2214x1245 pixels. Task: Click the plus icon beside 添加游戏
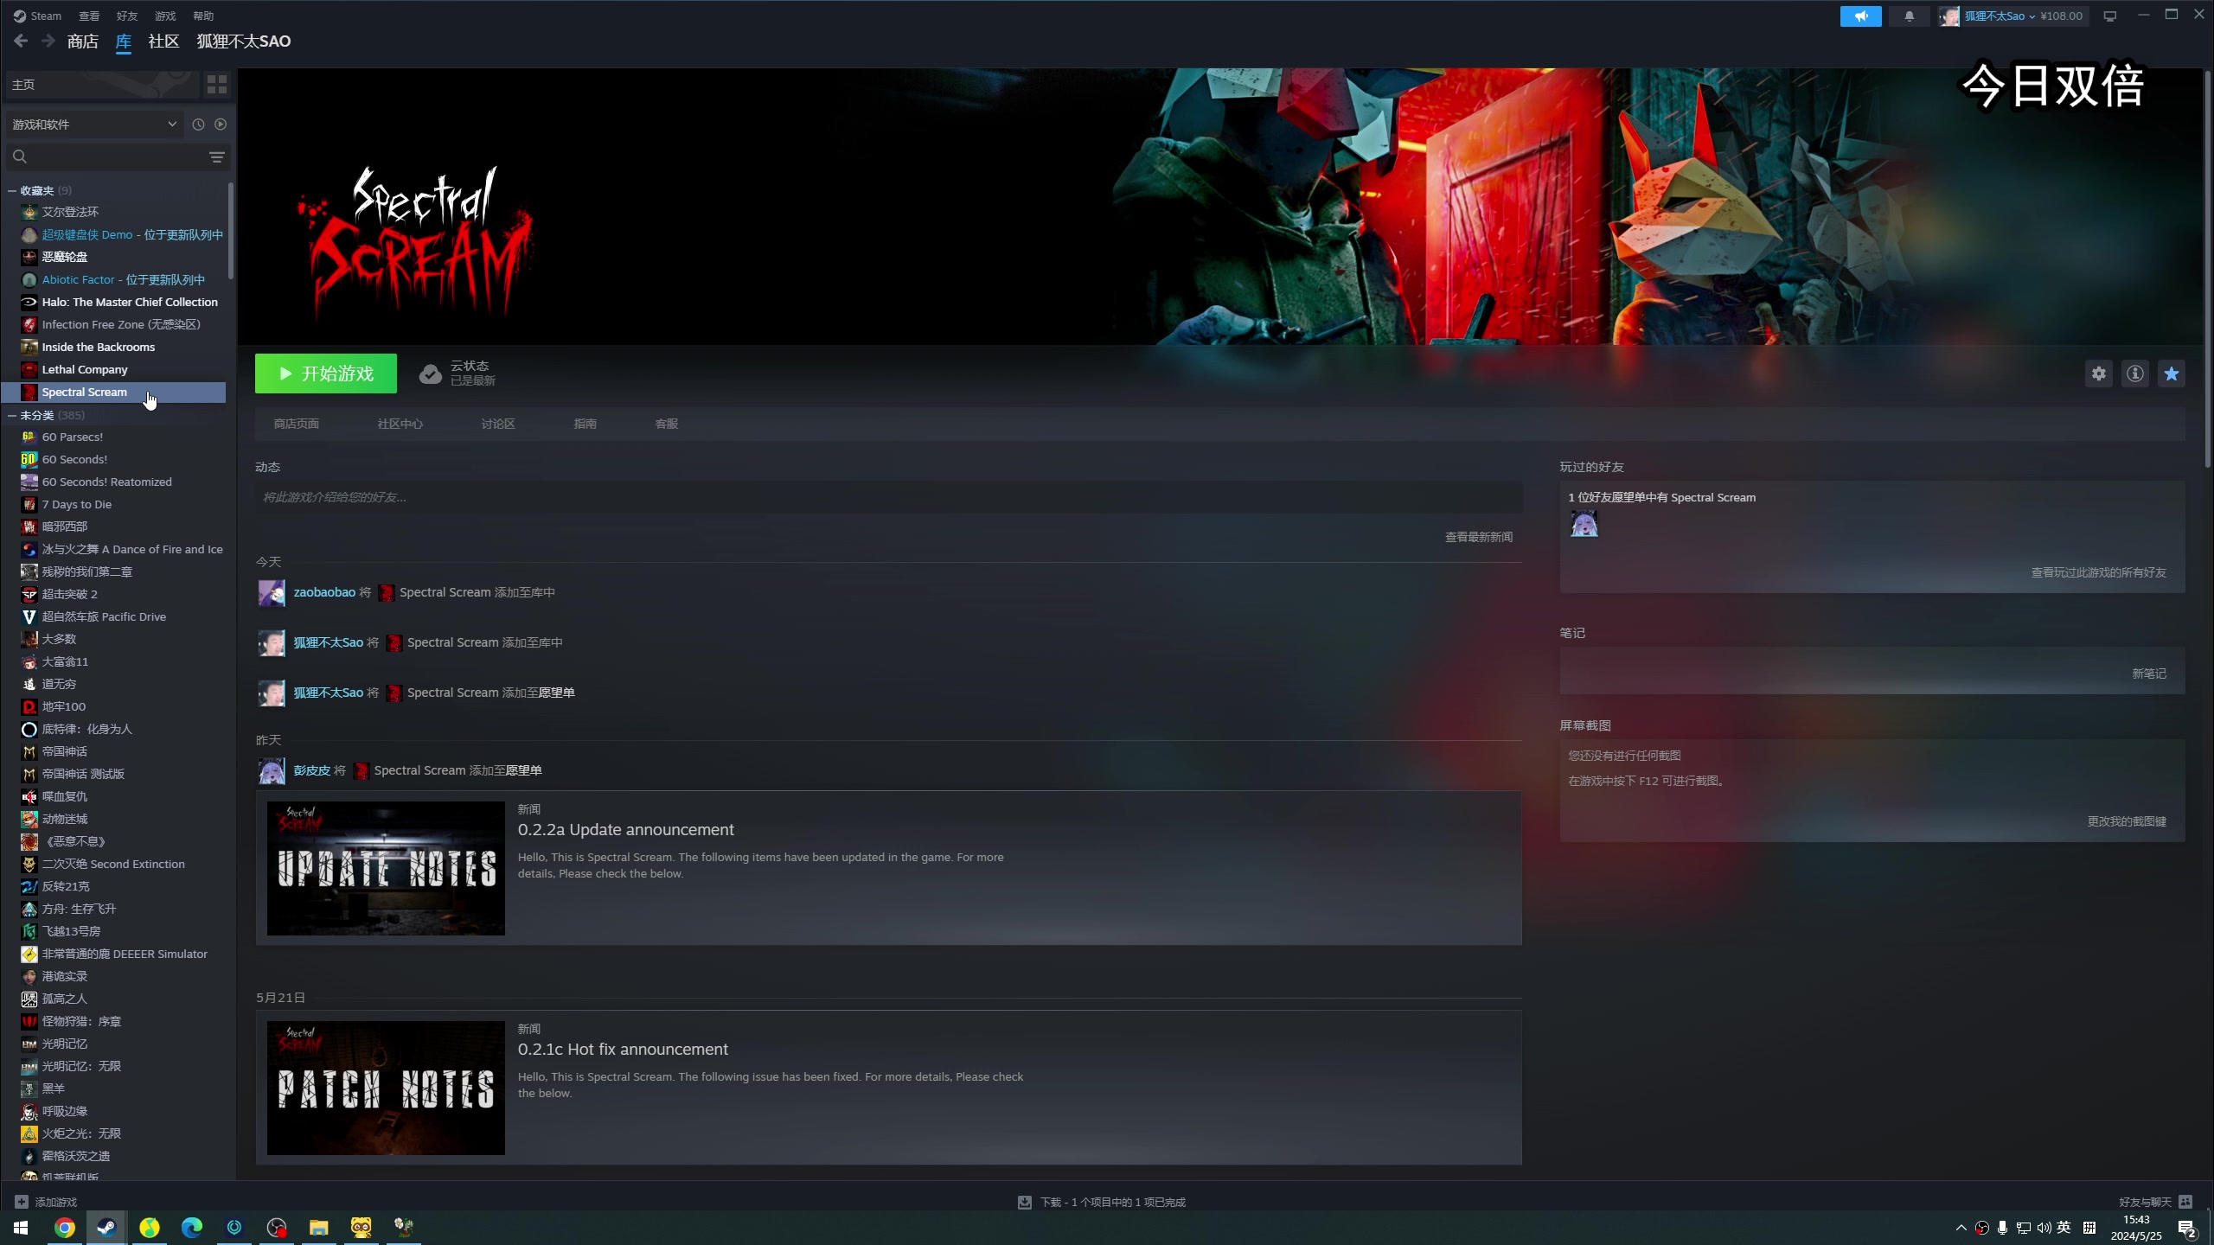(22, 1202)
